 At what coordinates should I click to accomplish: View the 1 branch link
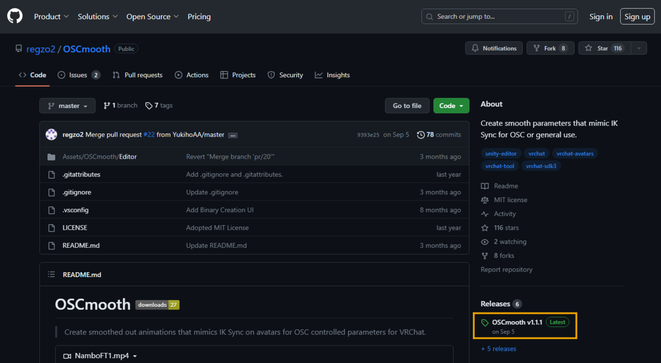121,106
